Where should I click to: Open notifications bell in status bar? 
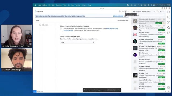169,91
